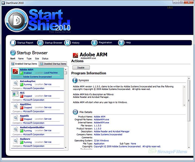Click the StartShield round logo emblem
Viewport: 195px width, 162px height.
point(17,20)
